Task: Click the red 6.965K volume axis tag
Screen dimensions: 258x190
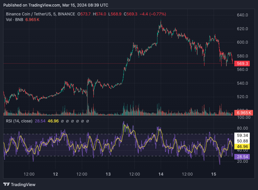Action: 242,113
